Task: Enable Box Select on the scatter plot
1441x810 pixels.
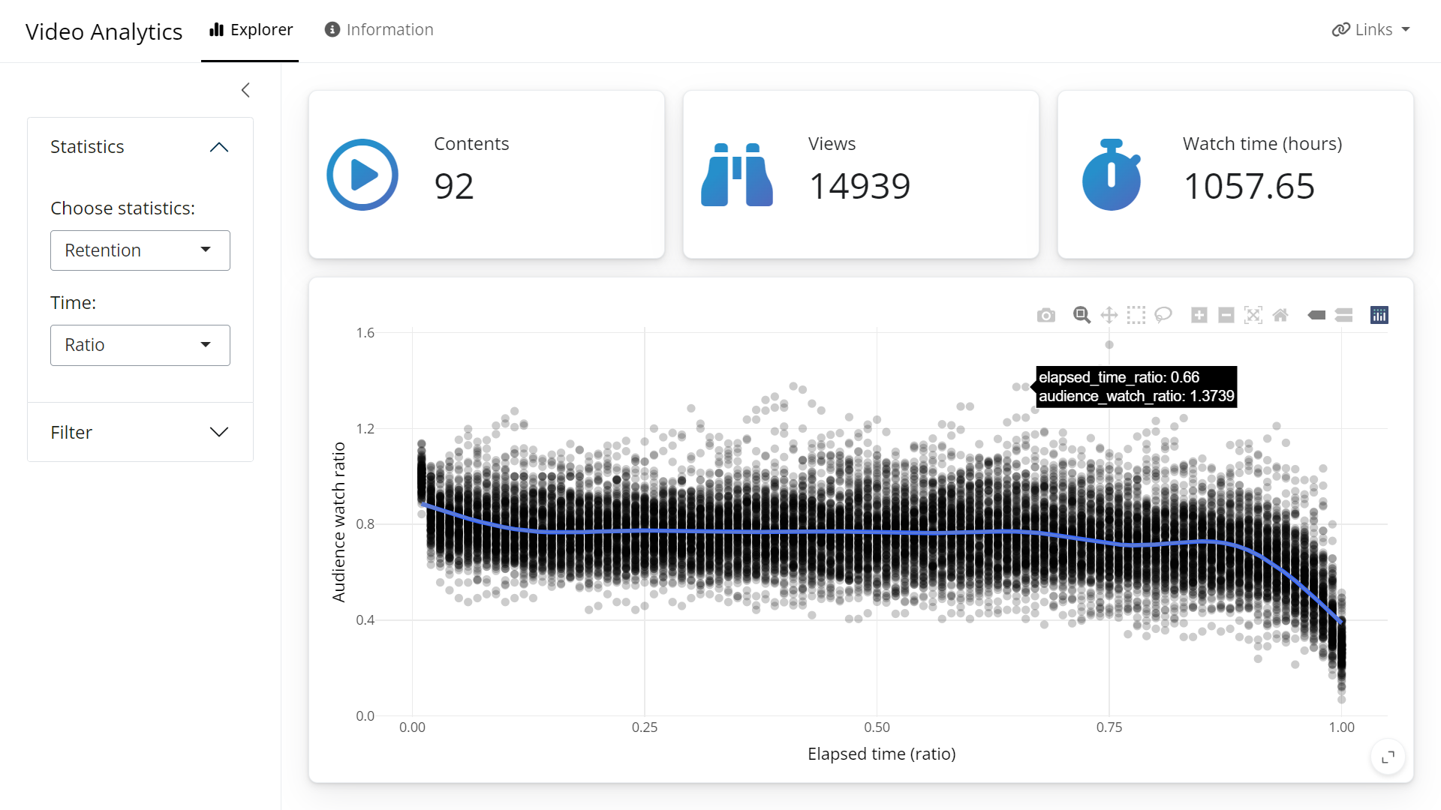Action: 1136,315
